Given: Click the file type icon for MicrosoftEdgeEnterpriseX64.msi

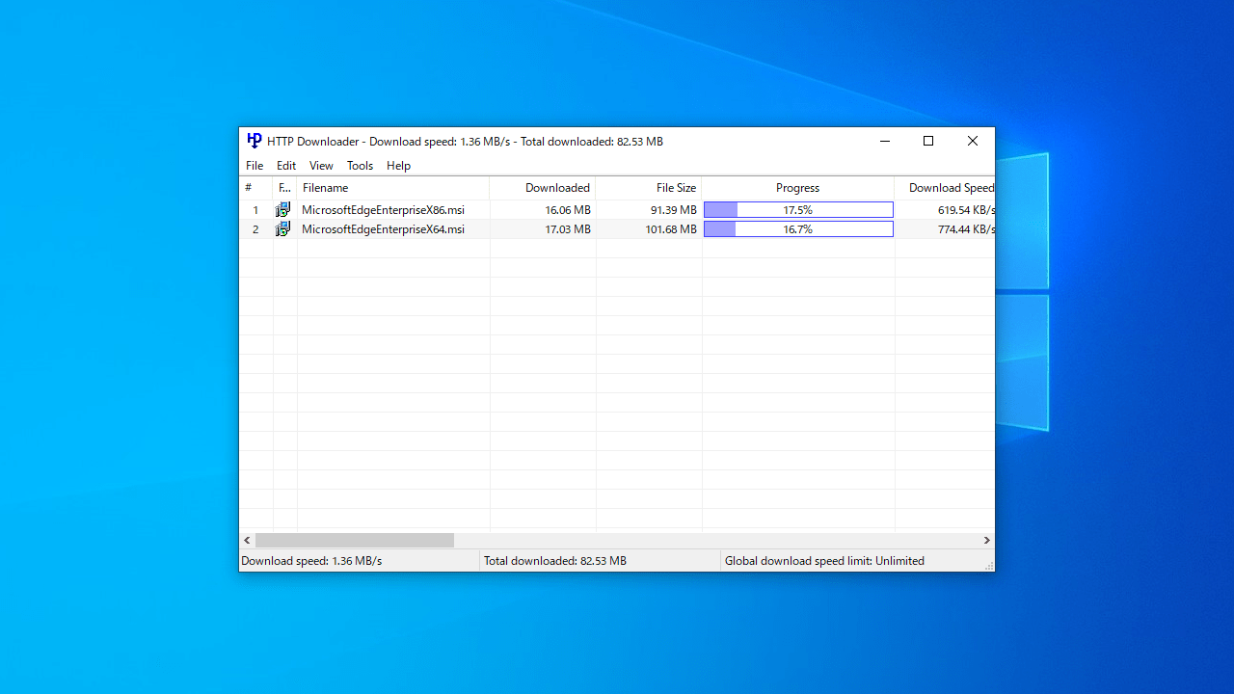Looking at the screenshot, I should tap(282, 228).
